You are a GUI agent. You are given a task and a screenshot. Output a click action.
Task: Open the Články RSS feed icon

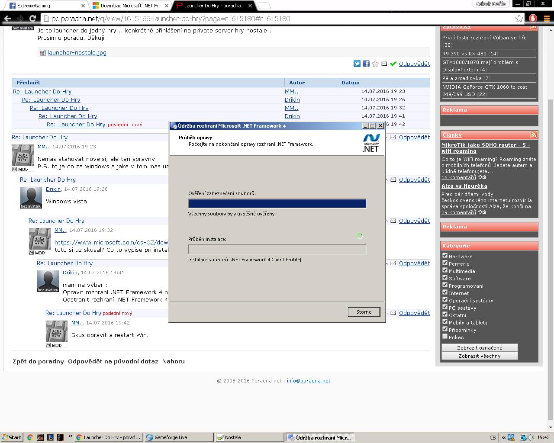tap(533, 135)
